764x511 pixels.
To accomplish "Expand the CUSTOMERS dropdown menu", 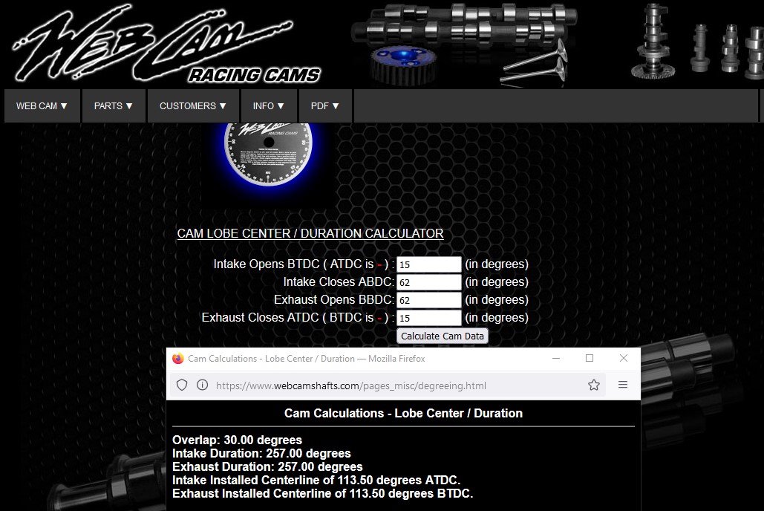I will (x=192, y=106).
